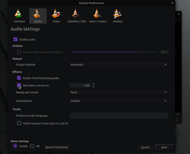
Task: Open the Replay gain mode dropdown
Action: coord(119,92)
